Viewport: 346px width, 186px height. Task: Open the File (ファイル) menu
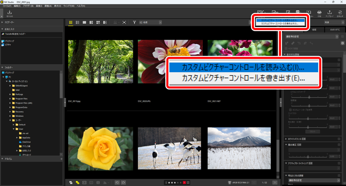[7, 7]
